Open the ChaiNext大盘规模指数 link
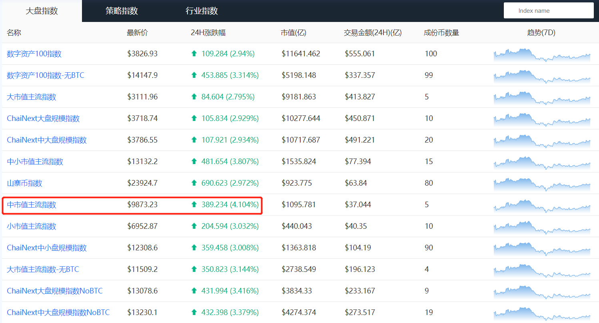This screenshot has width=599, height=323. (x=43, y=118)
